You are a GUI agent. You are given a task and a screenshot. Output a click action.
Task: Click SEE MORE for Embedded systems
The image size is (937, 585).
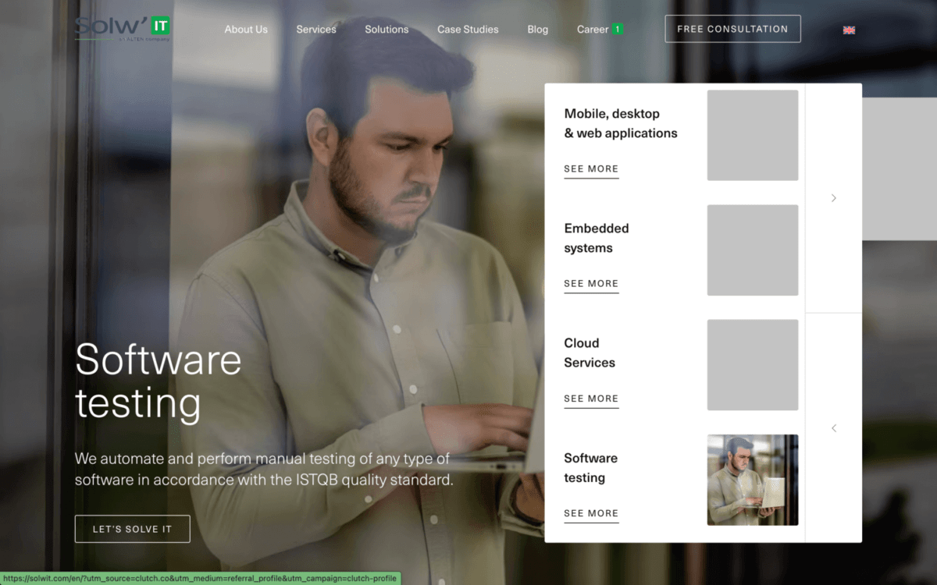point(591,283)
